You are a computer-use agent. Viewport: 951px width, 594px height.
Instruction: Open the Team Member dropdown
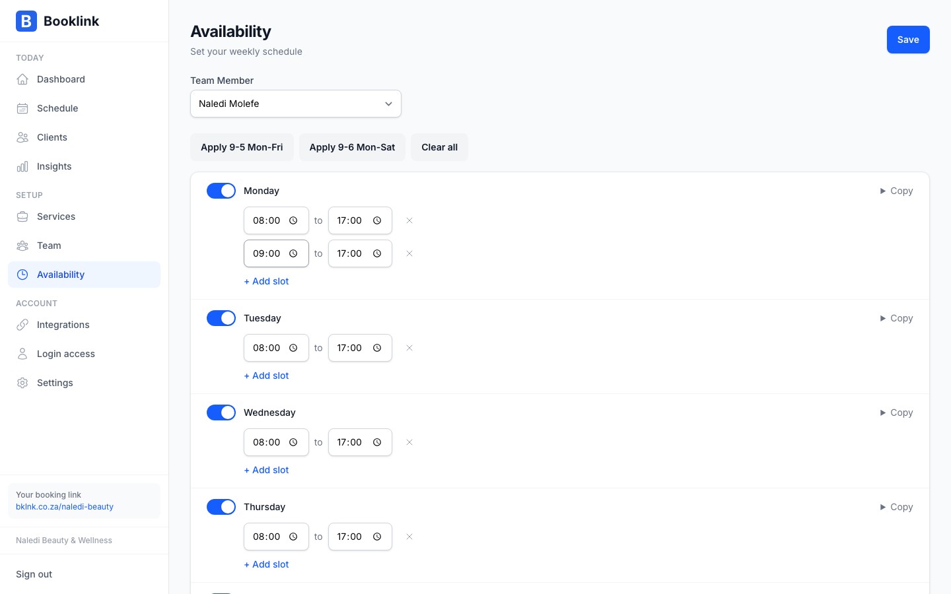296,104
